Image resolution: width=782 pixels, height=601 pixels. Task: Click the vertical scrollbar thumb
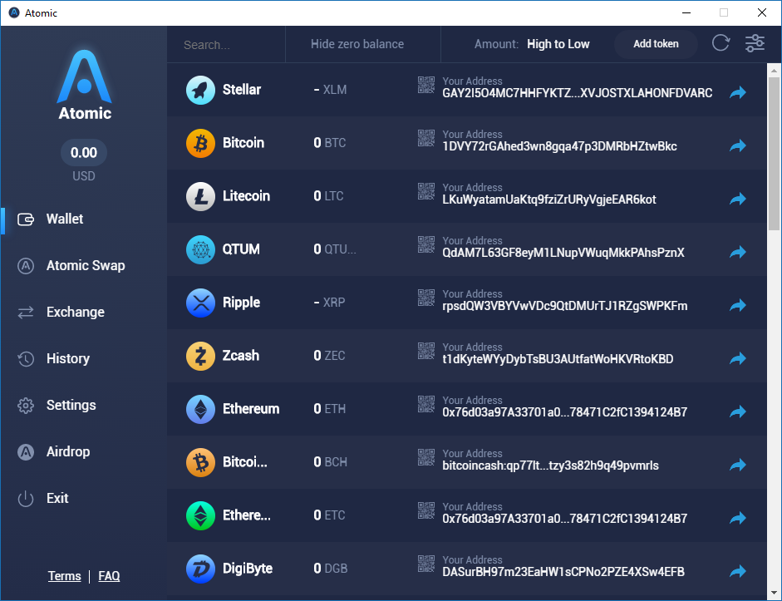point(774,152)
